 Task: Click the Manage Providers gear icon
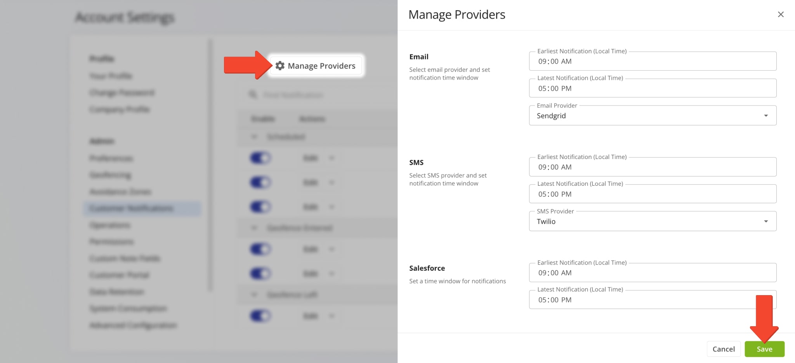280,66
